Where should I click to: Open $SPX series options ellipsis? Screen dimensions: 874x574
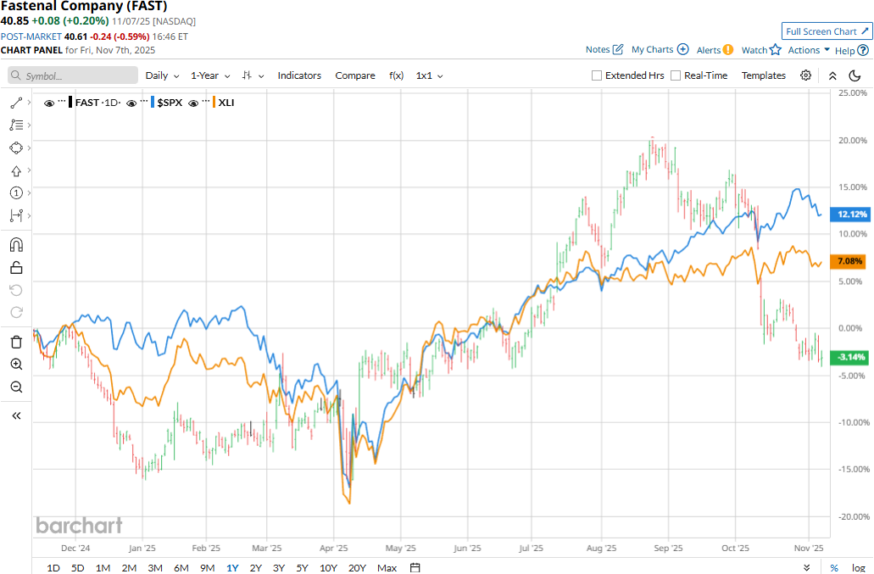click(144, 102)
